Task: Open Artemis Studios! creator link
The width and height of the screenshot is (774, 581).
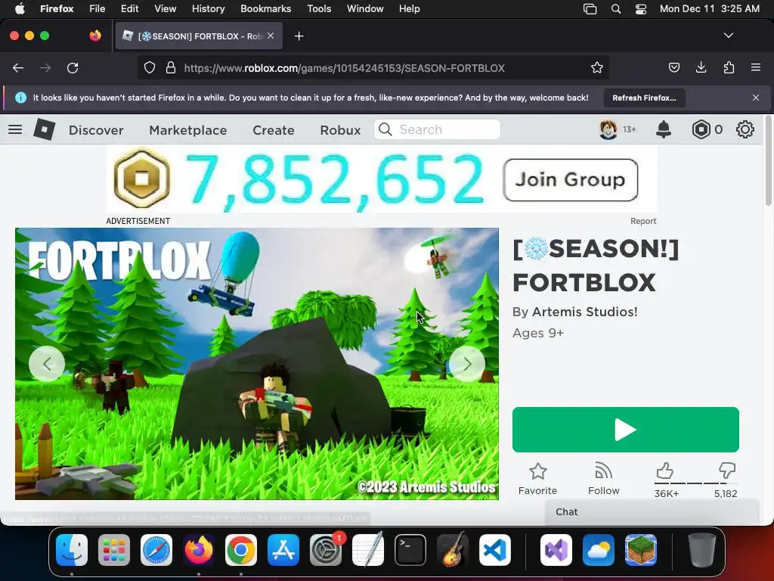Action: [x=584, y=312]
